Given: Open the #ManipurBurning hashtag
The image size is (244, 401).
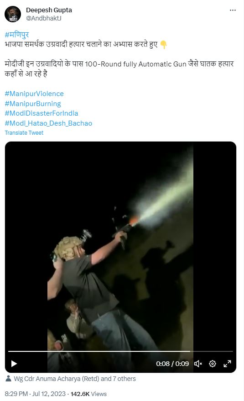Looking at the screenshot, I should [33, 104].
